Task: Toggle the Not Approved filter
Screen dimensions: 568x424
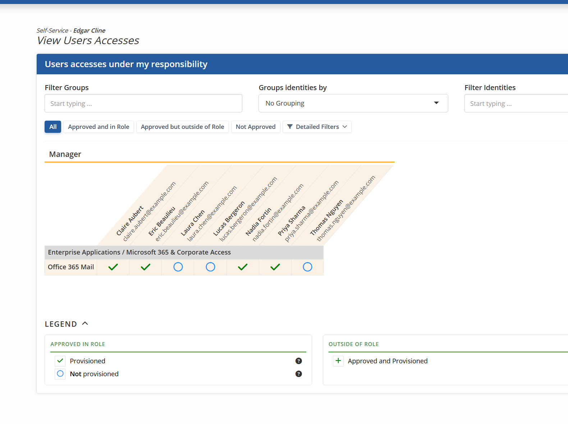Action: pyautogui.click(x=255, y=127)
